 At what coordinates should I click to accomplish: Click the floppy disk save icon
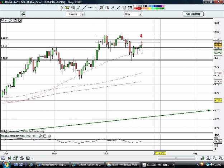tap(28, 158)
